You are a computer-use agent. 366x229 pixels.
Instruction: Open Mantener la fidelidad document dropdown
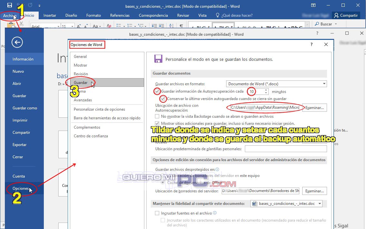click(286, 203)
